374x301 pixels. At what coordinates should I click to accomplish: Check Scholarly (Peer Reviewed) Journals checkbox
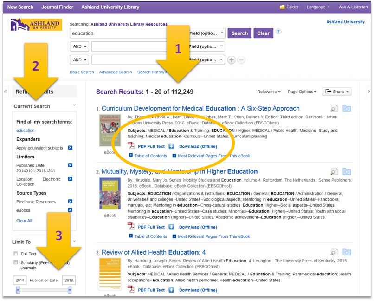click(16, 262)
